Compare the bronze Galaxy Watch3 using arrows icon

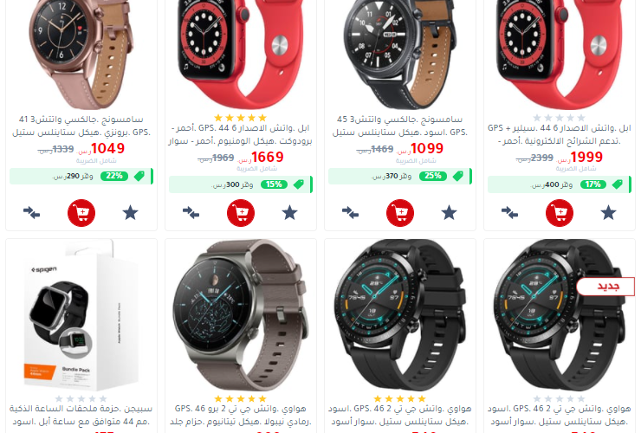tap(31, 213)
